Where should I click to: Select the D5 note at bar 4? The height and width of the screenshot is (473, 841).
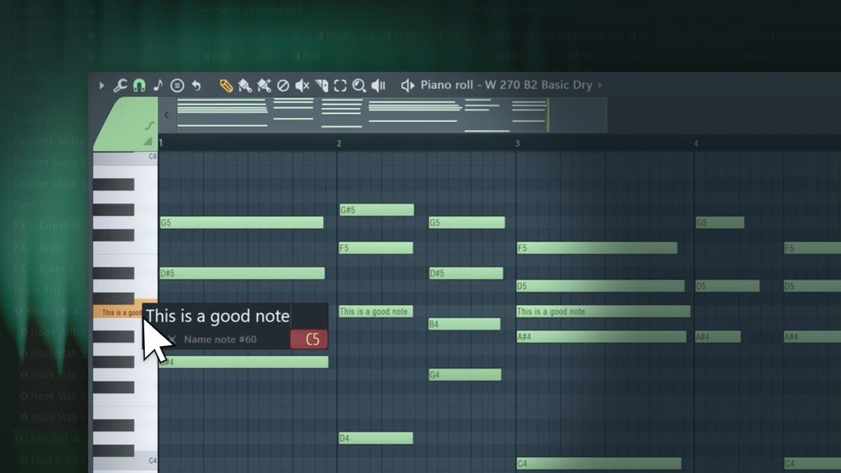pyautogui.click(x=727, y=286)
